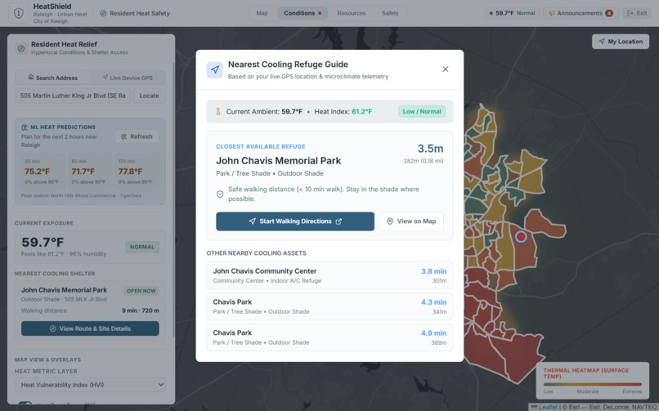The width and height of the screenshot is (659, 411).
Task: Click the Resident Heat Safety compass icon
Action: tap(103, 13)
